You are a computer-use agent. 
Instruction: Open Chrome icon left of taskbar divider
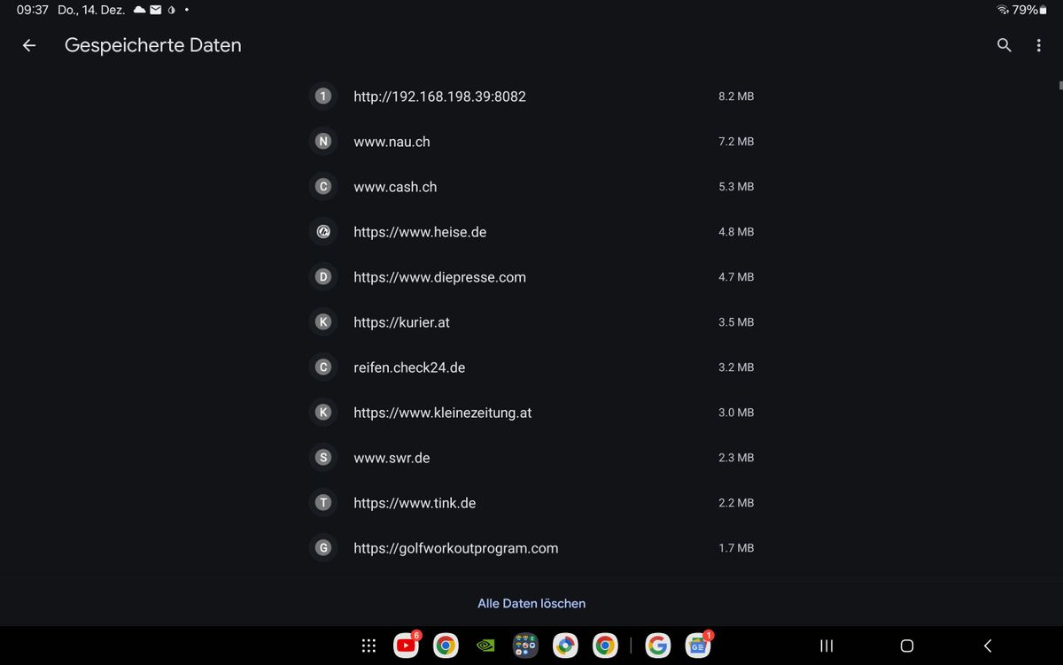pos(605,646)
